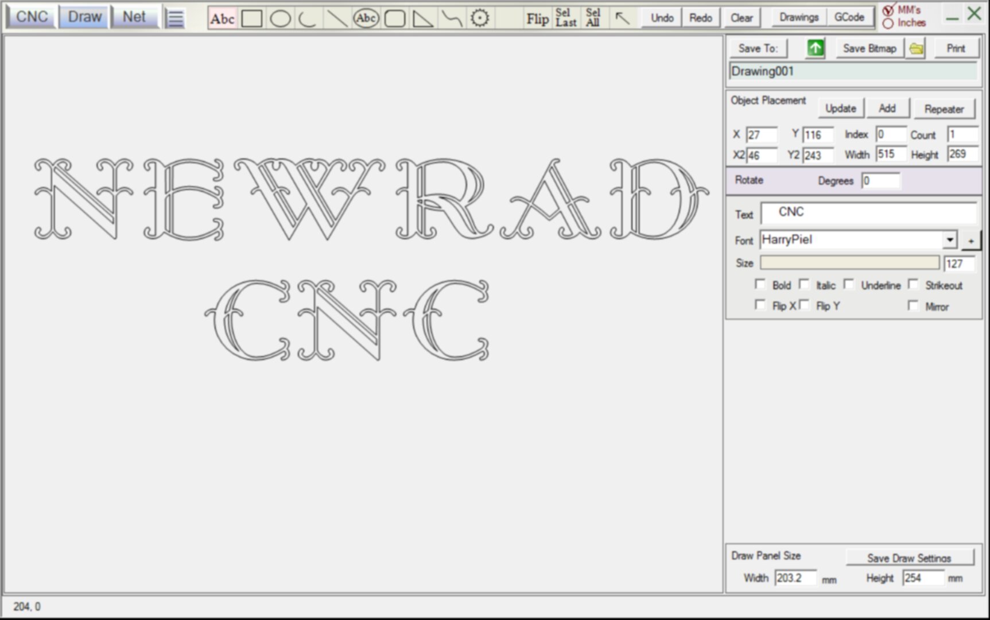Open the Drawings list
This screenshot has height=620, width=990.
(799, 17)
